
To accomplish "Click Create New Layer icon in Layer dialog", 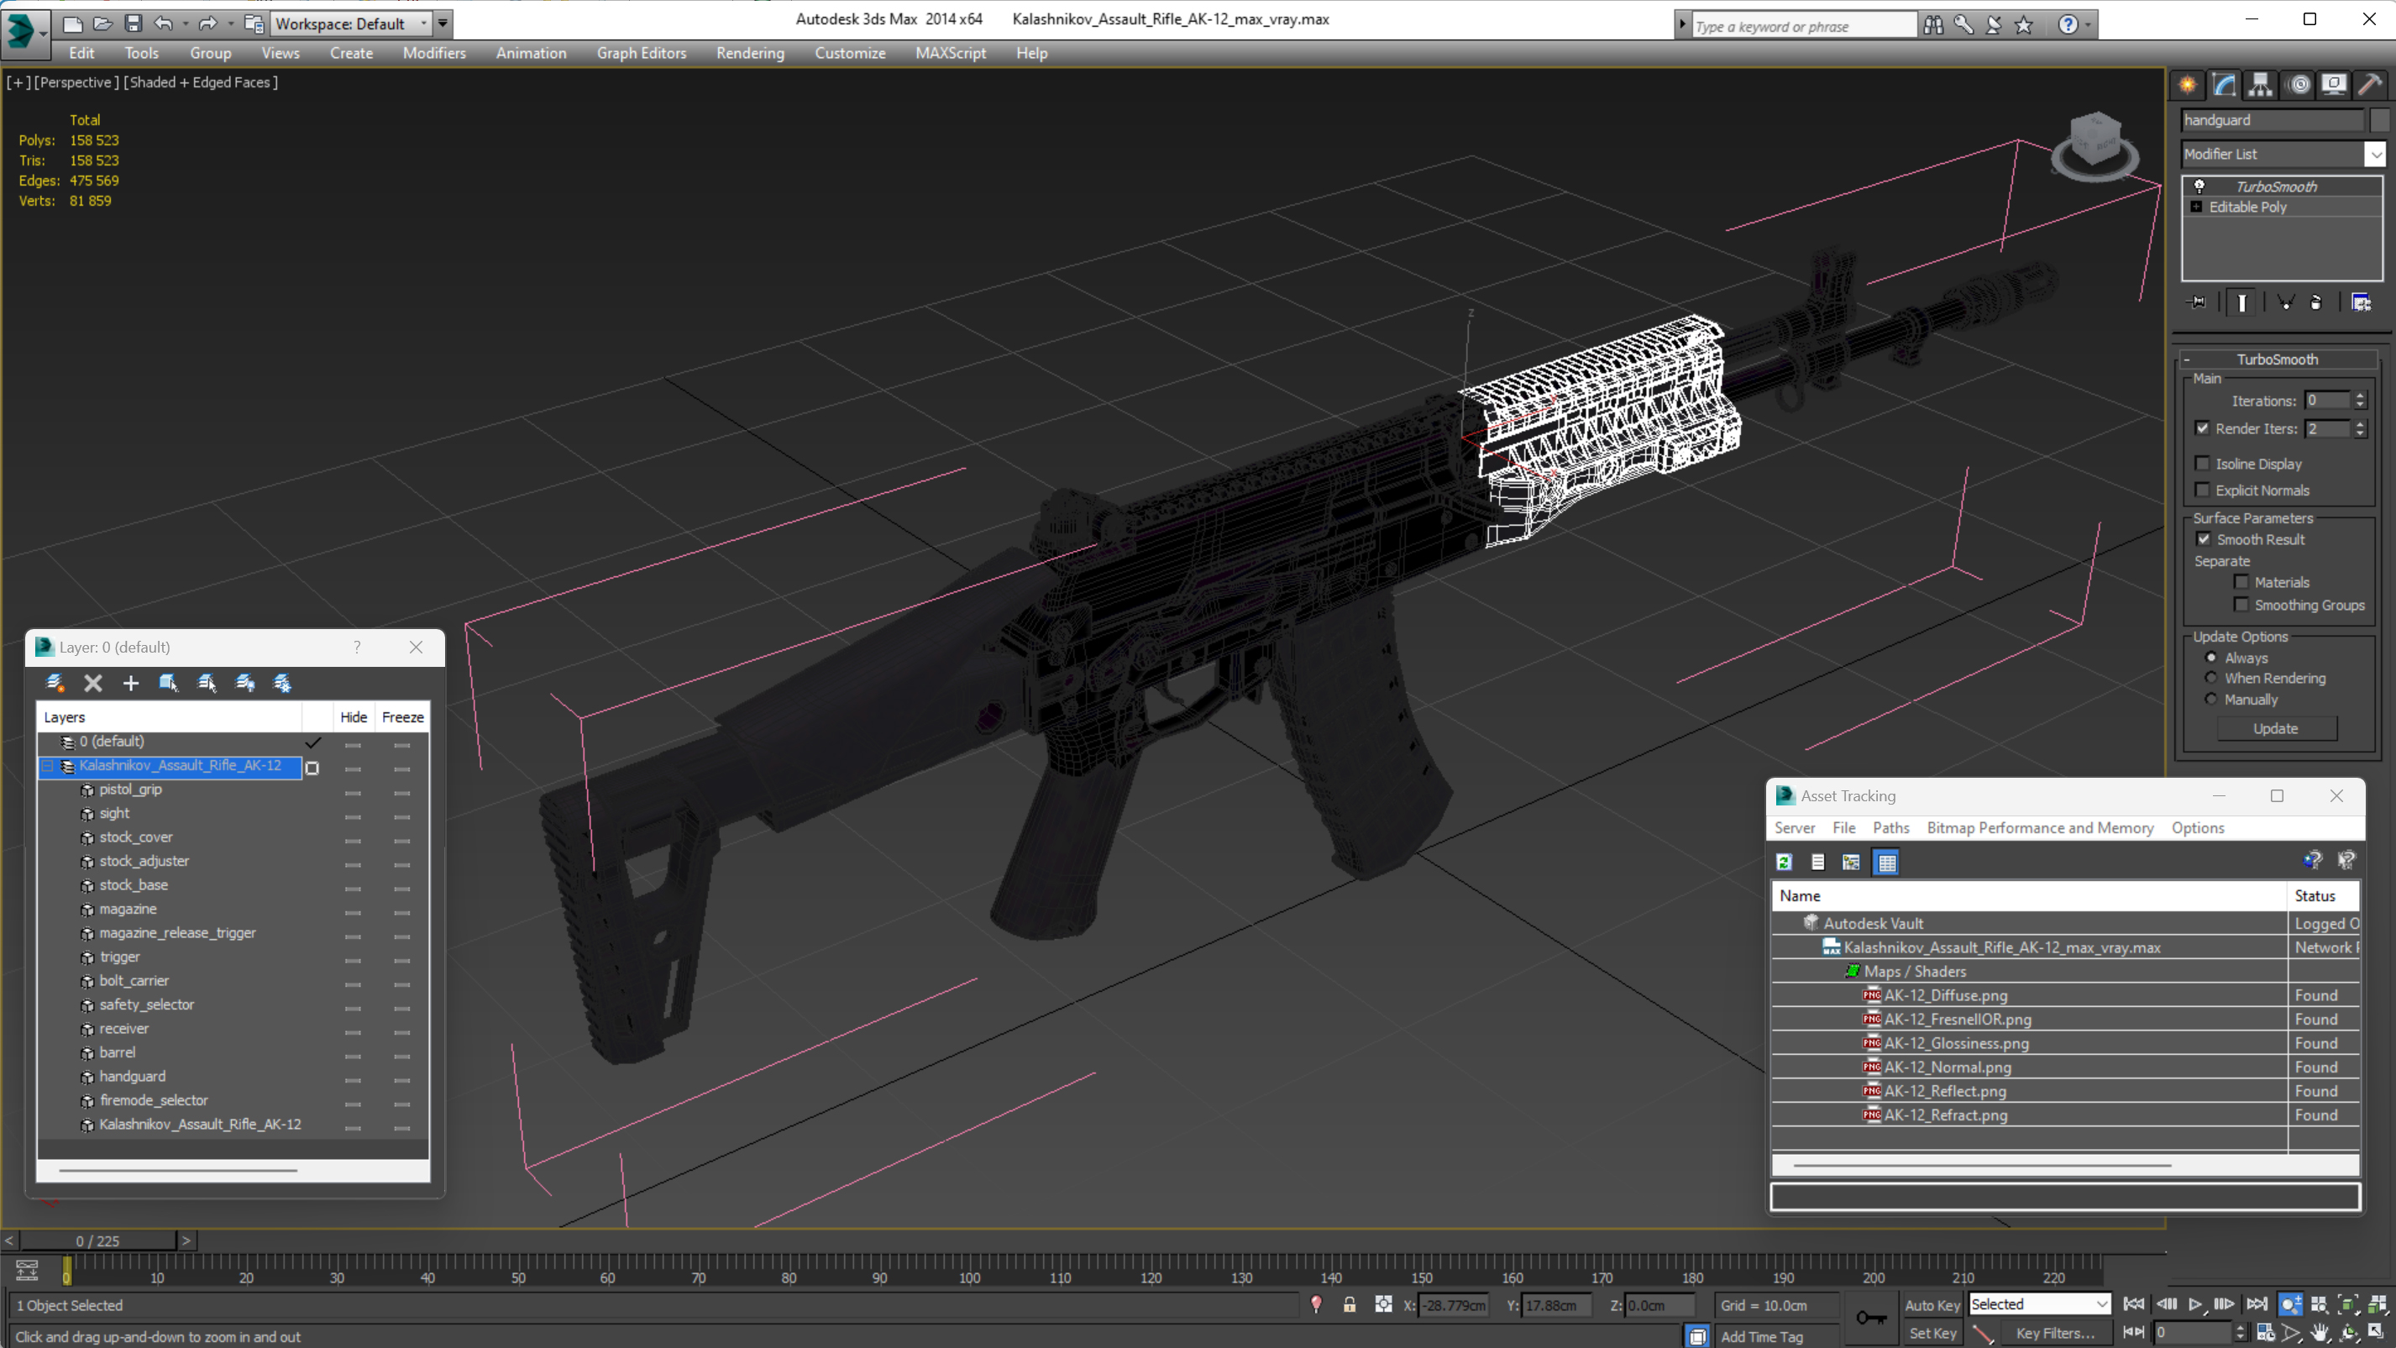I will (55, 683).
